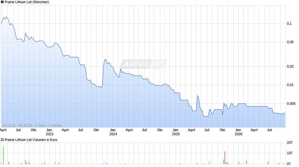This screenshot has width=299, height=167.
Task: Click the gray legend square beside Volumen in Euro
Action: click(2, 140)
